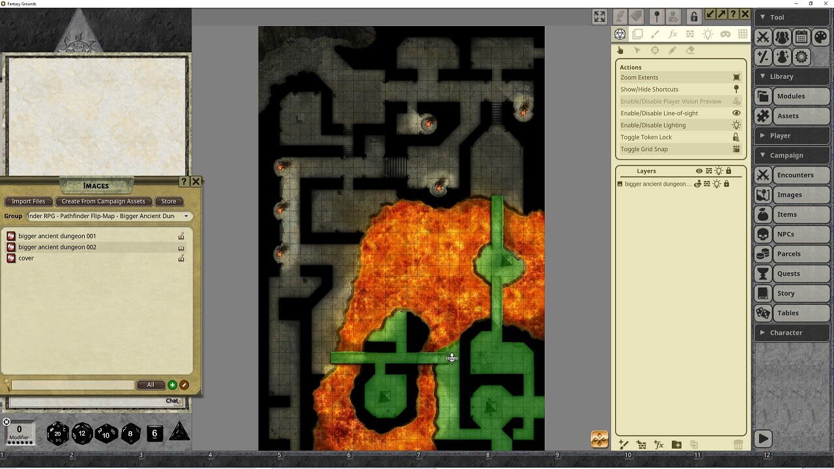Image resolution: width=834 pixels, height=469 pixels.
Task: Open the NPCs campaign panel
Action: tap(791, 234)
